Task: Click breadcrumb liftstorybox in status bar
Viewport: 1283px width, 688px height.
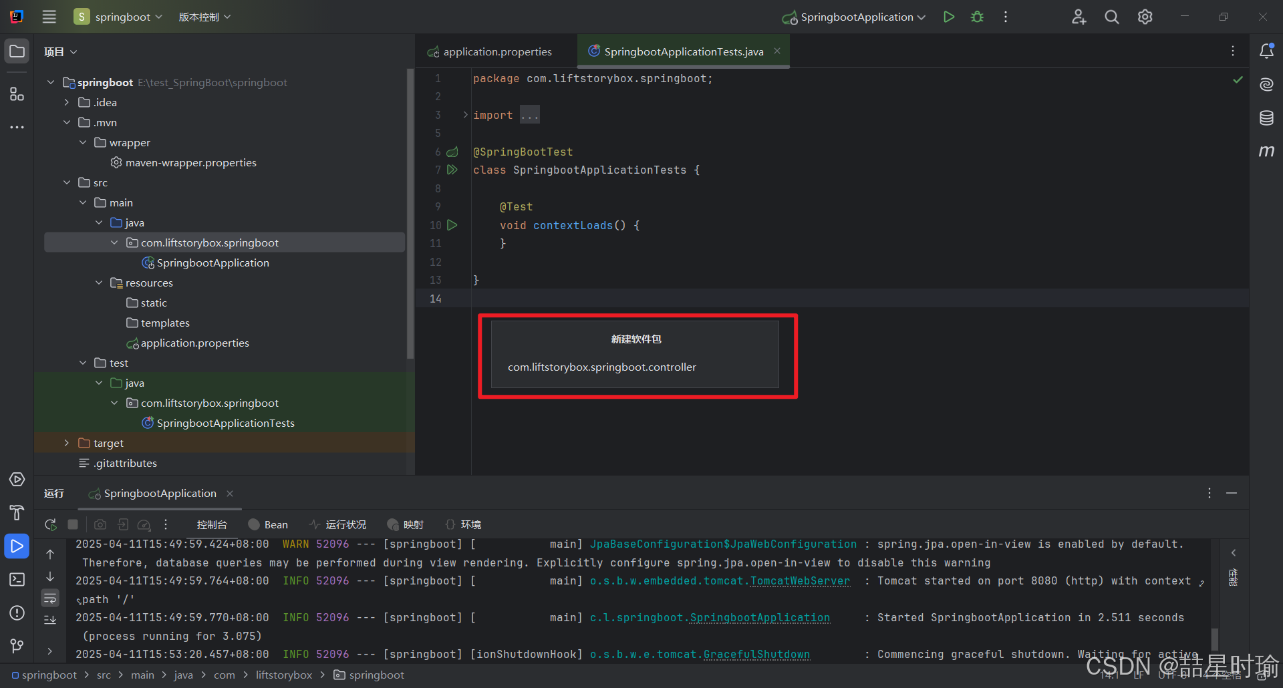Action: (x=283, y=675)
